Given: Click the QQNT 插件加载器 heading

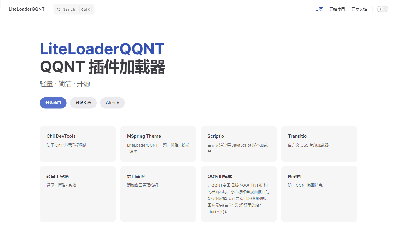Looking at the screenshot, I should [x=103, y=67].
